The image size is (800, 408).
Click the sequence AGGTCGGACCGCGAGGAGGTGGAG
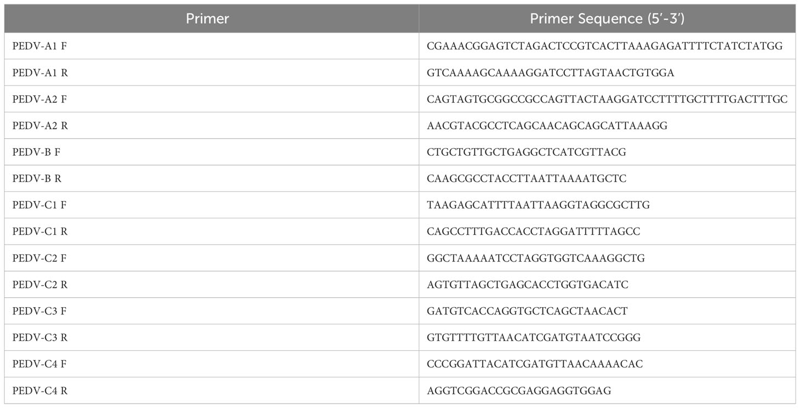(x=519, y=390)
